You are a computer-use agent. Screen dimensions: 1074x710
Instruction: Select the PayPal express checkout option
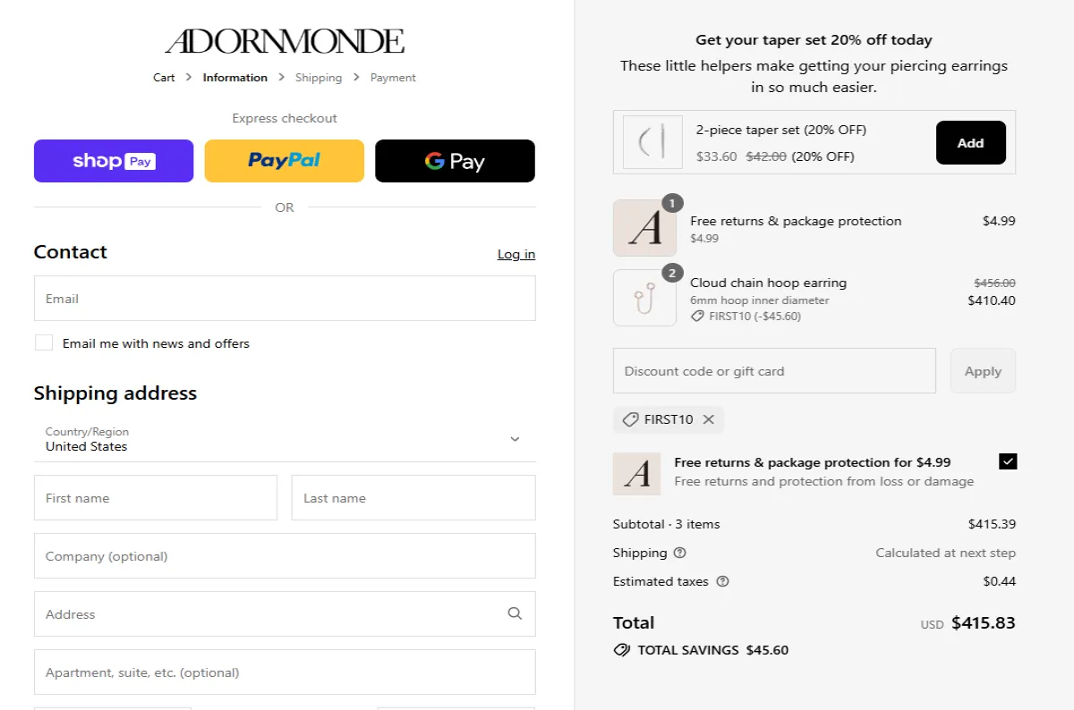coord(284,161)
